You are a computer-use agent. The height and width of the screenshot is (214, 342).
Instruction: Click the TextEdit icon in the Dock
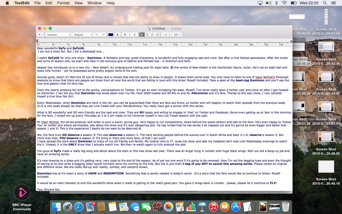(247, 207)
